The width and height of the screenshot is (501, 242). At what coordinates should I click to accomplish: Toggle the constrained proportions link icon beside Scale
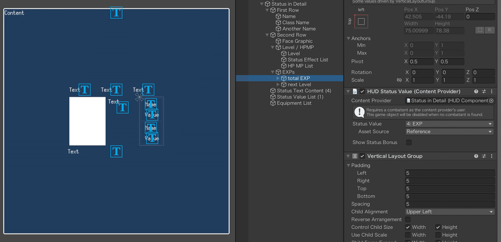(399, 80)
